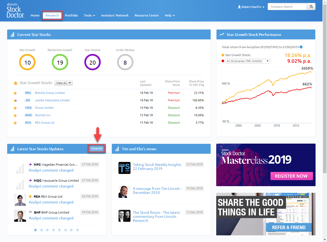Click the BRG ticker code
The image size is (327, 242).
[x=28, y=93]
